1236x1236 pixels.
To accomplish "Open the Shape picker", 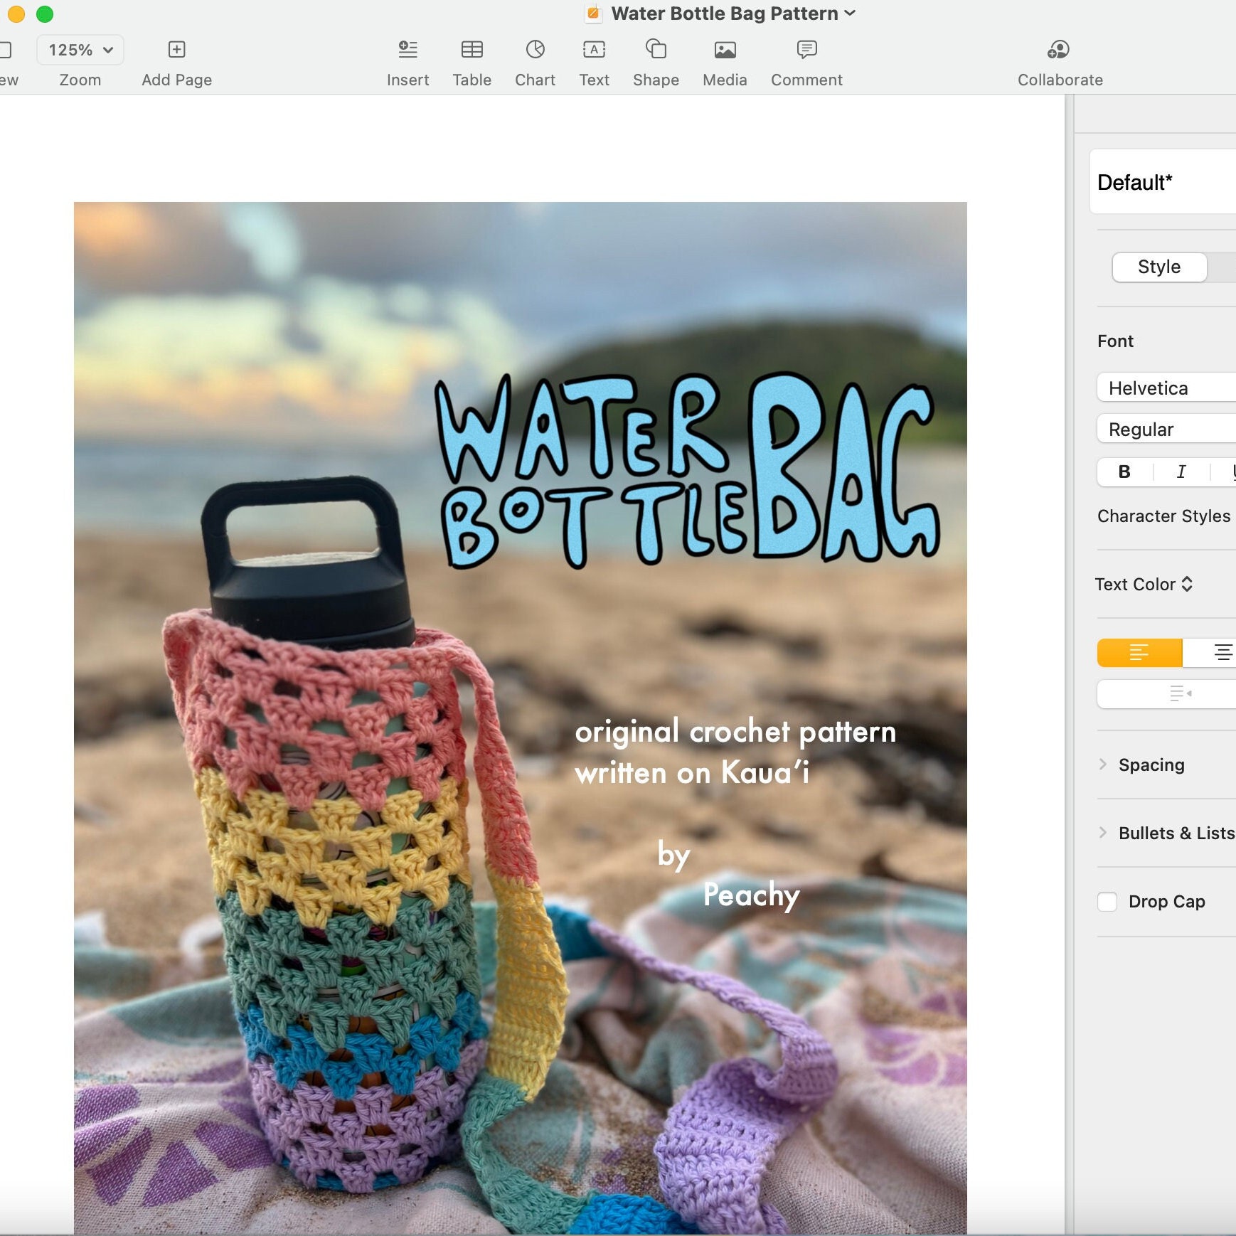I will [x=656, y=49].
